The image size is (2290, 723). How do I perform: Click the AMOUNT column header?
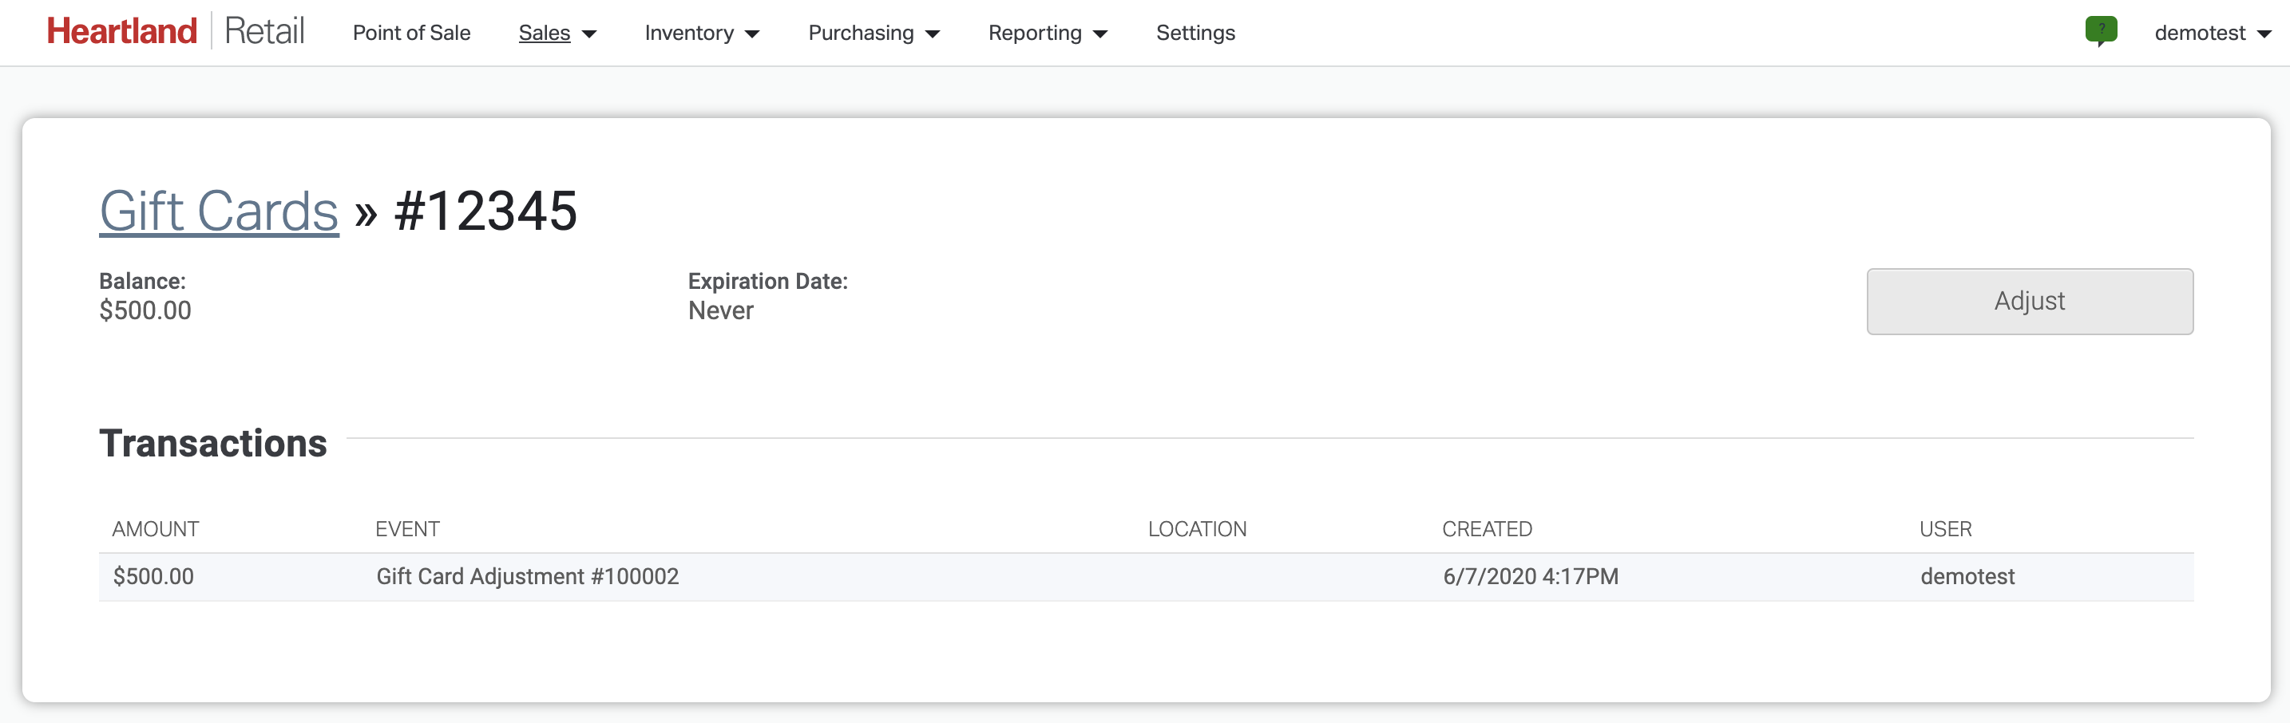click(x=156, y=529)
